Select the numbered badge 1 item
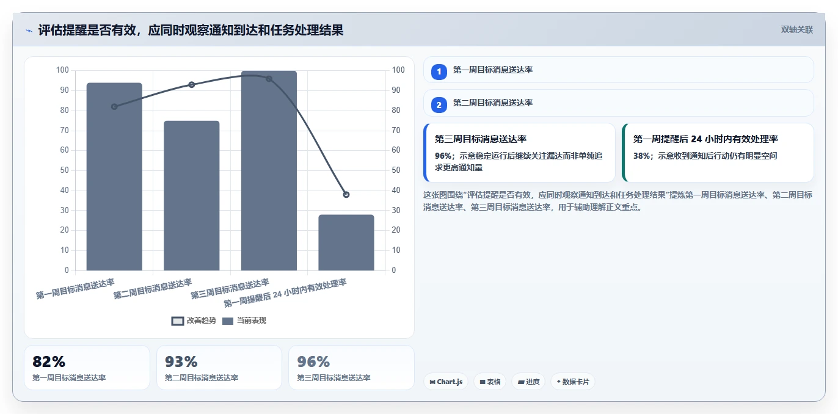838x414 pixels. pos(618,70)
